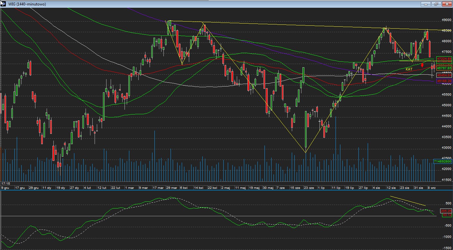
Task: Click the red down arrow marker near KAT
Action: (x=422, y=65)
